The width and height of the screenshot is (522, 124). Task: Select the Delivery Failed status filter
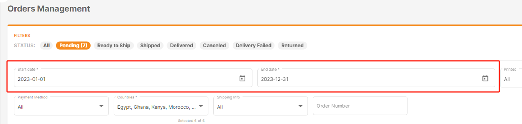pos(253,46)
